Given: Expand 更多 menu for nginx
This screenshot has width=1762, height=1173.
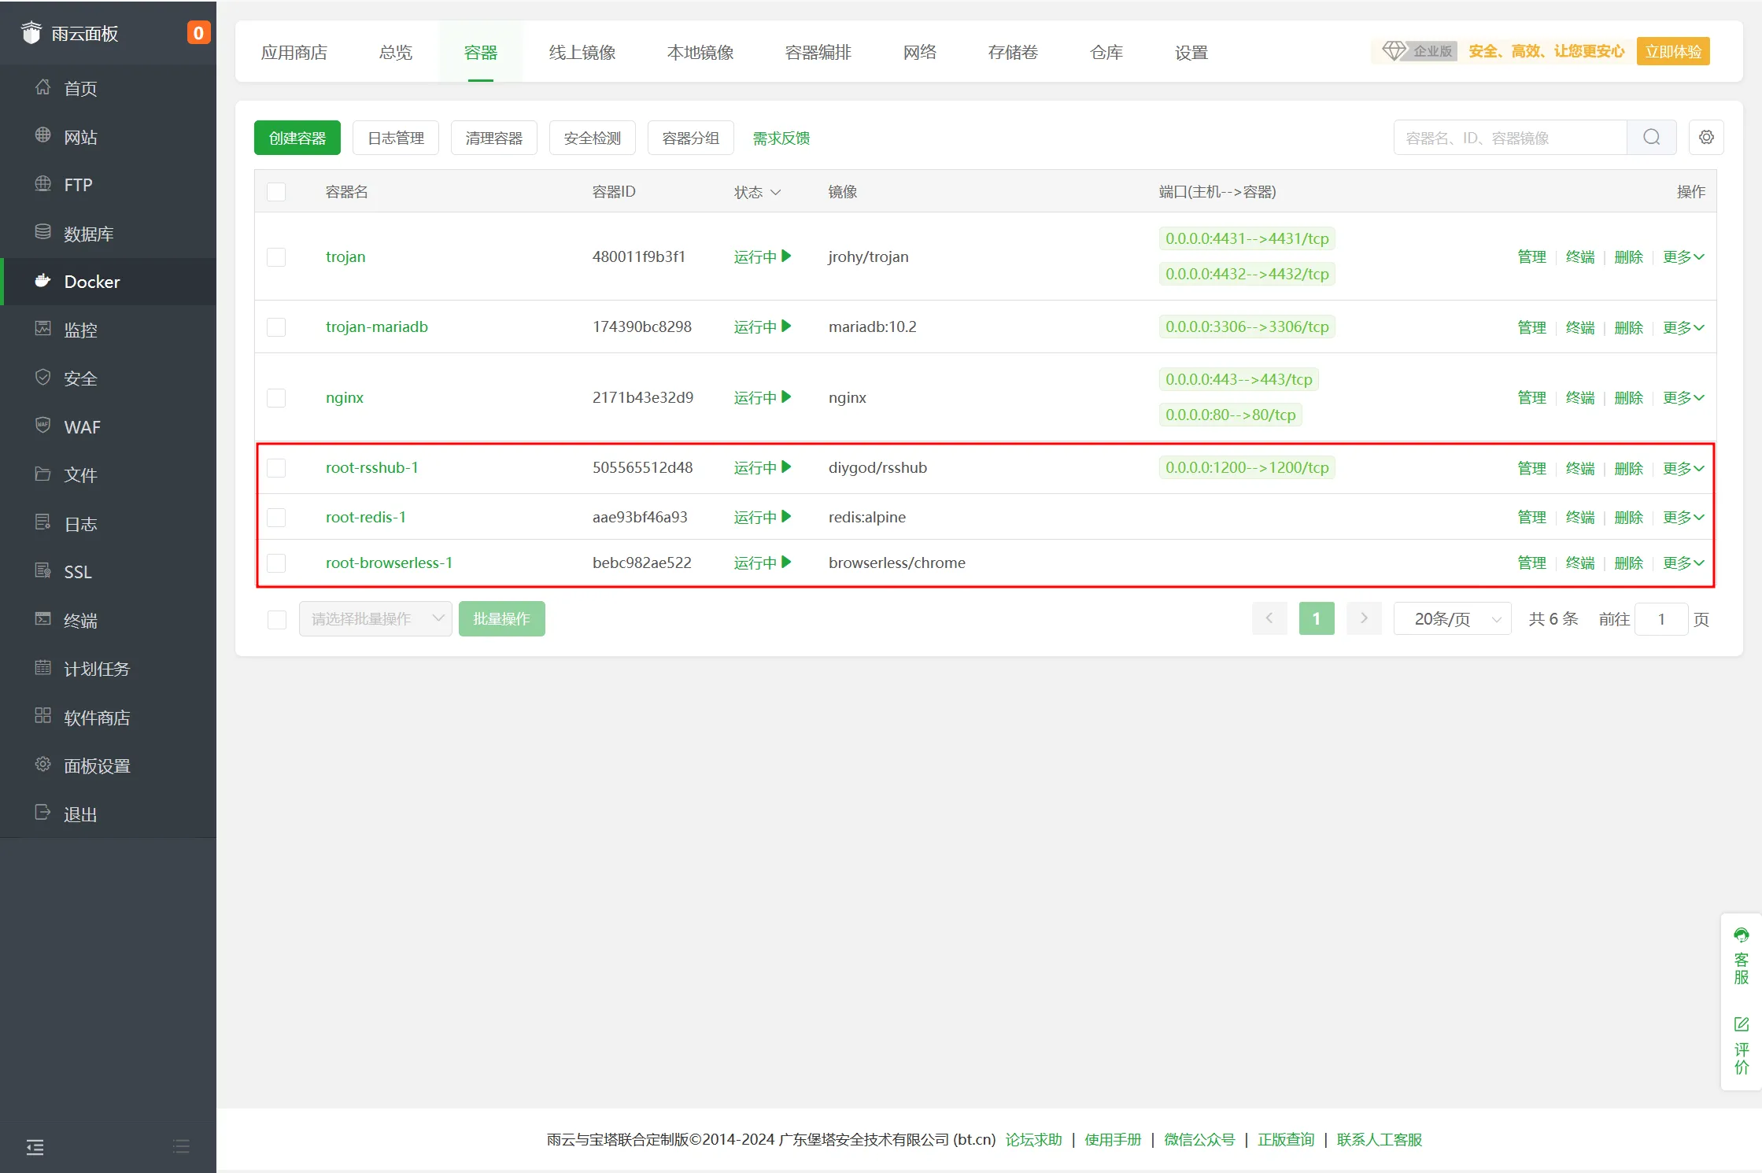Looking at the screenshot, I should [x=1683, y=398].
